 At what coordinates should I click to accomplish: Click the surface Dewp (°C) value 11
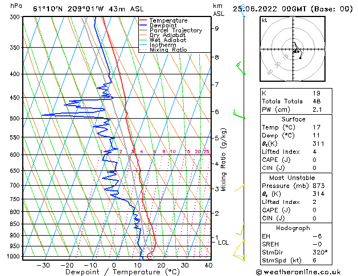point(316,136)
